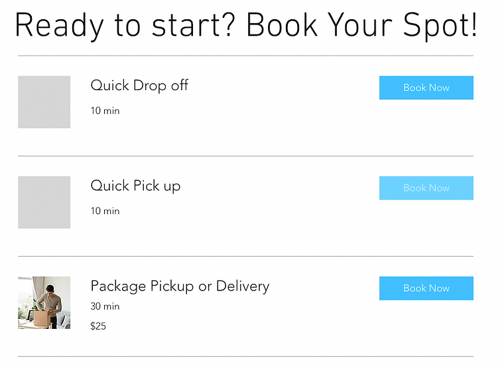Click the divider line below the heading
504x368 pixels.
pyautogui.click(x=245, y=56)
